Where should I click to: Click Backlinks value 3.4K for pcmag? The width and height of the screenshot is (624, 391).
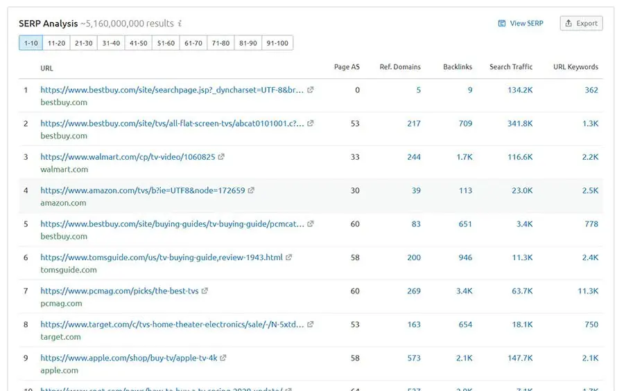[464, 291]
